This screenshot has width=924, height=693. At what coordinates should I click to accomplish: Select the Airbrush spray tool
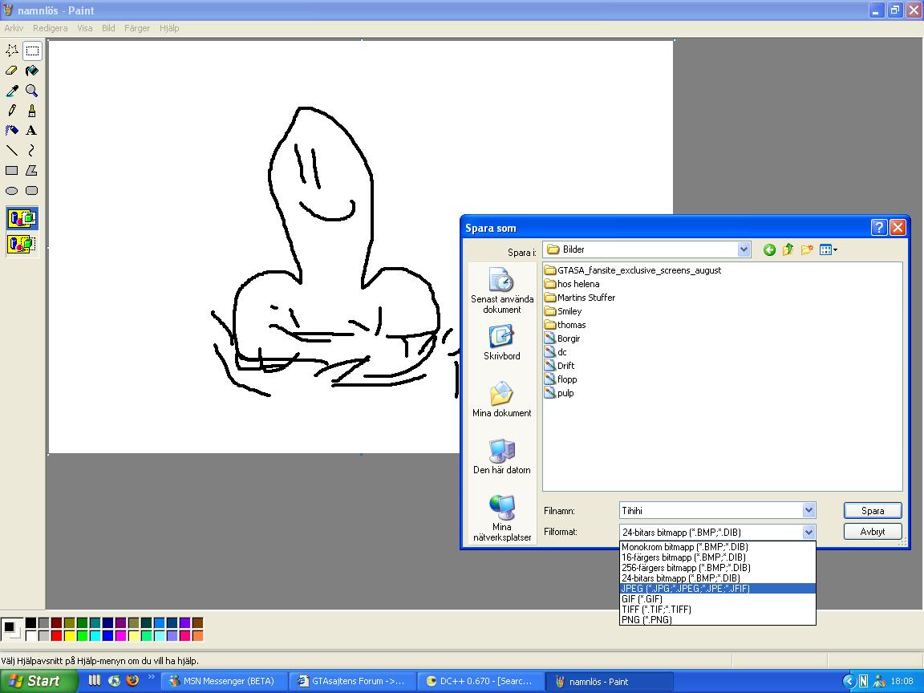(12, 130)
